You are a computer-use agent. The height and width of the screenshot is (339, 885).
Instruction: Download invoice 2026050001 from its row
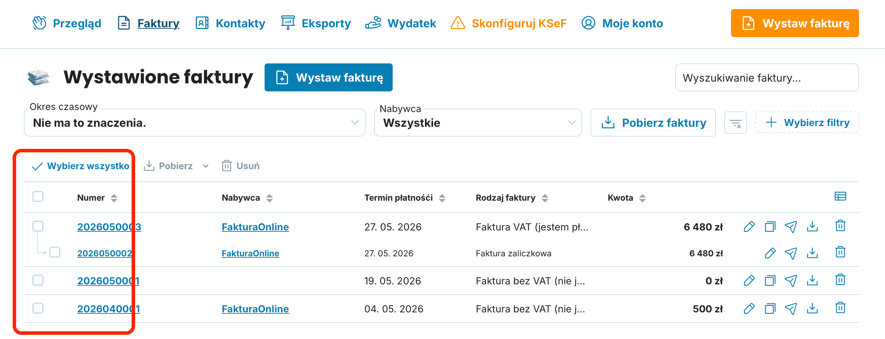812,281
